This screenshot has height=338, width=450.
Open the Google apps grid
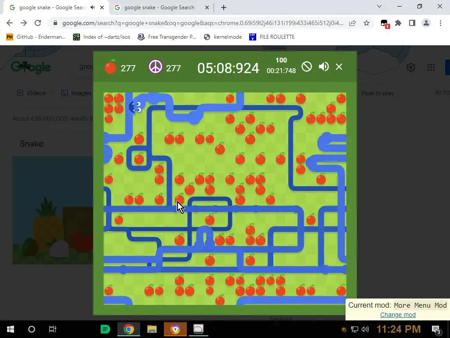click(431, 67)
